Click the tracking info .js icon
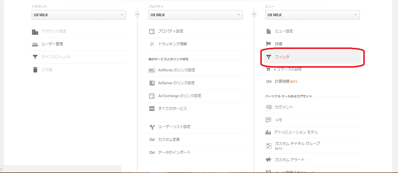Image resolution: width=398 pixels, height=173 pixels. click(x=152, y=44)
